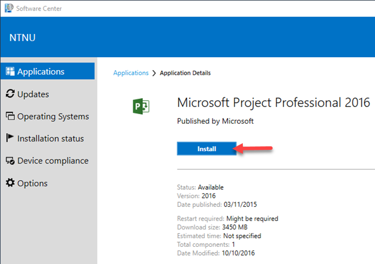Screen dimensions: 375x264
Task: Click the Status: Available line
Action: coord(200,187)
